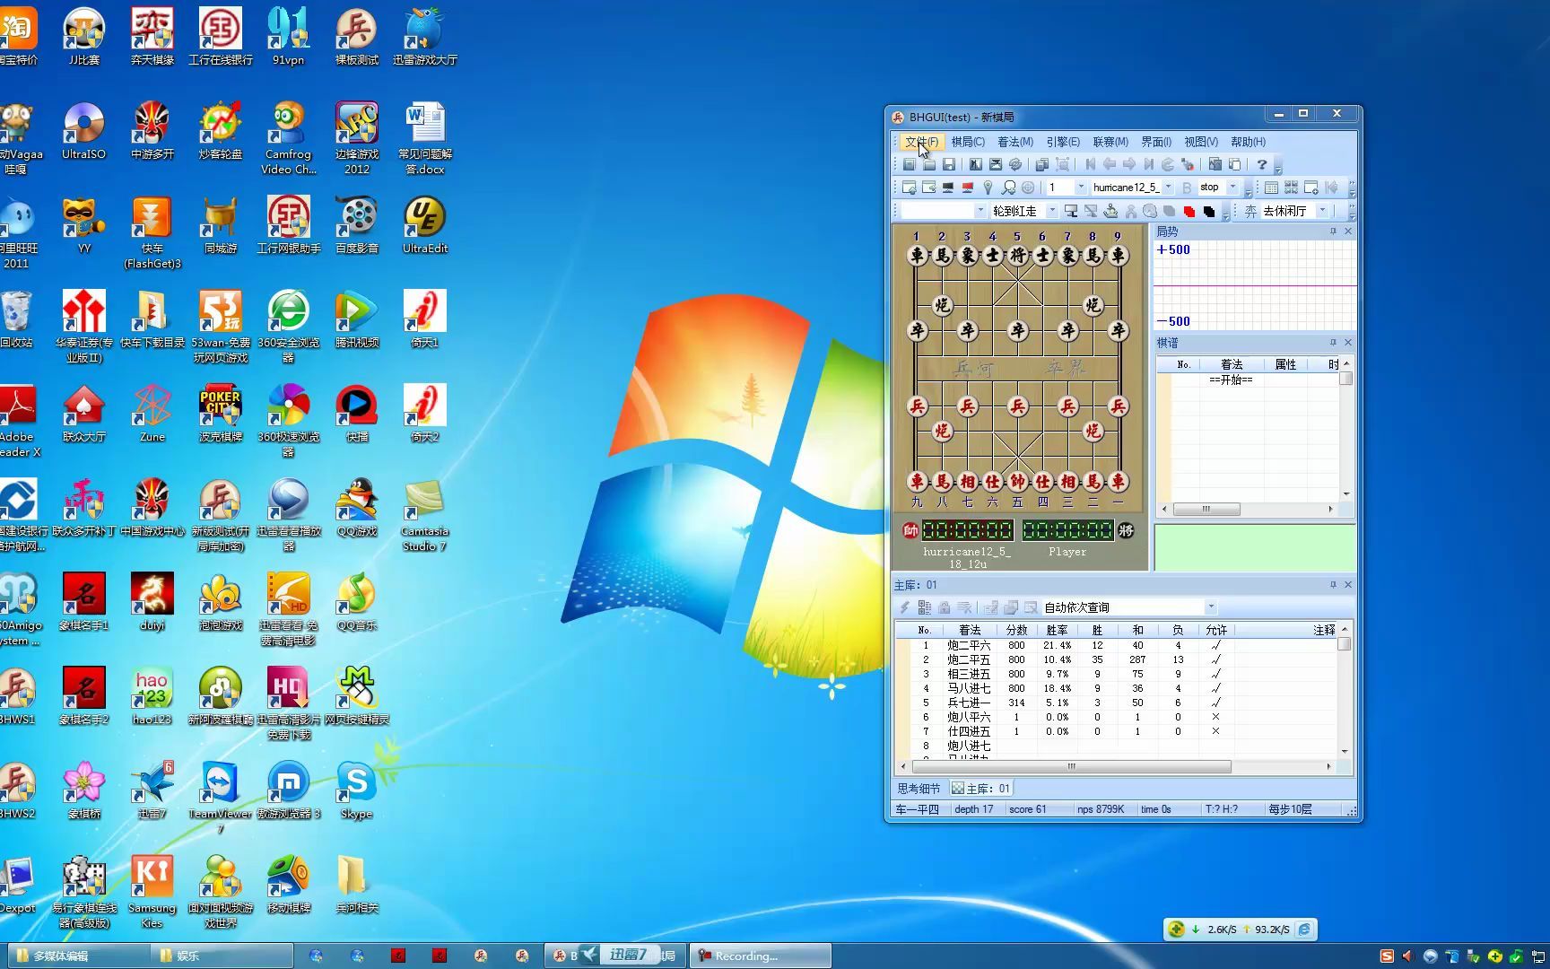Click the refresh arrows toolbar icon
Image resolution: width=1550 pixels, height=969 pixels.
pyautogui.click(x=1014, y=164)
